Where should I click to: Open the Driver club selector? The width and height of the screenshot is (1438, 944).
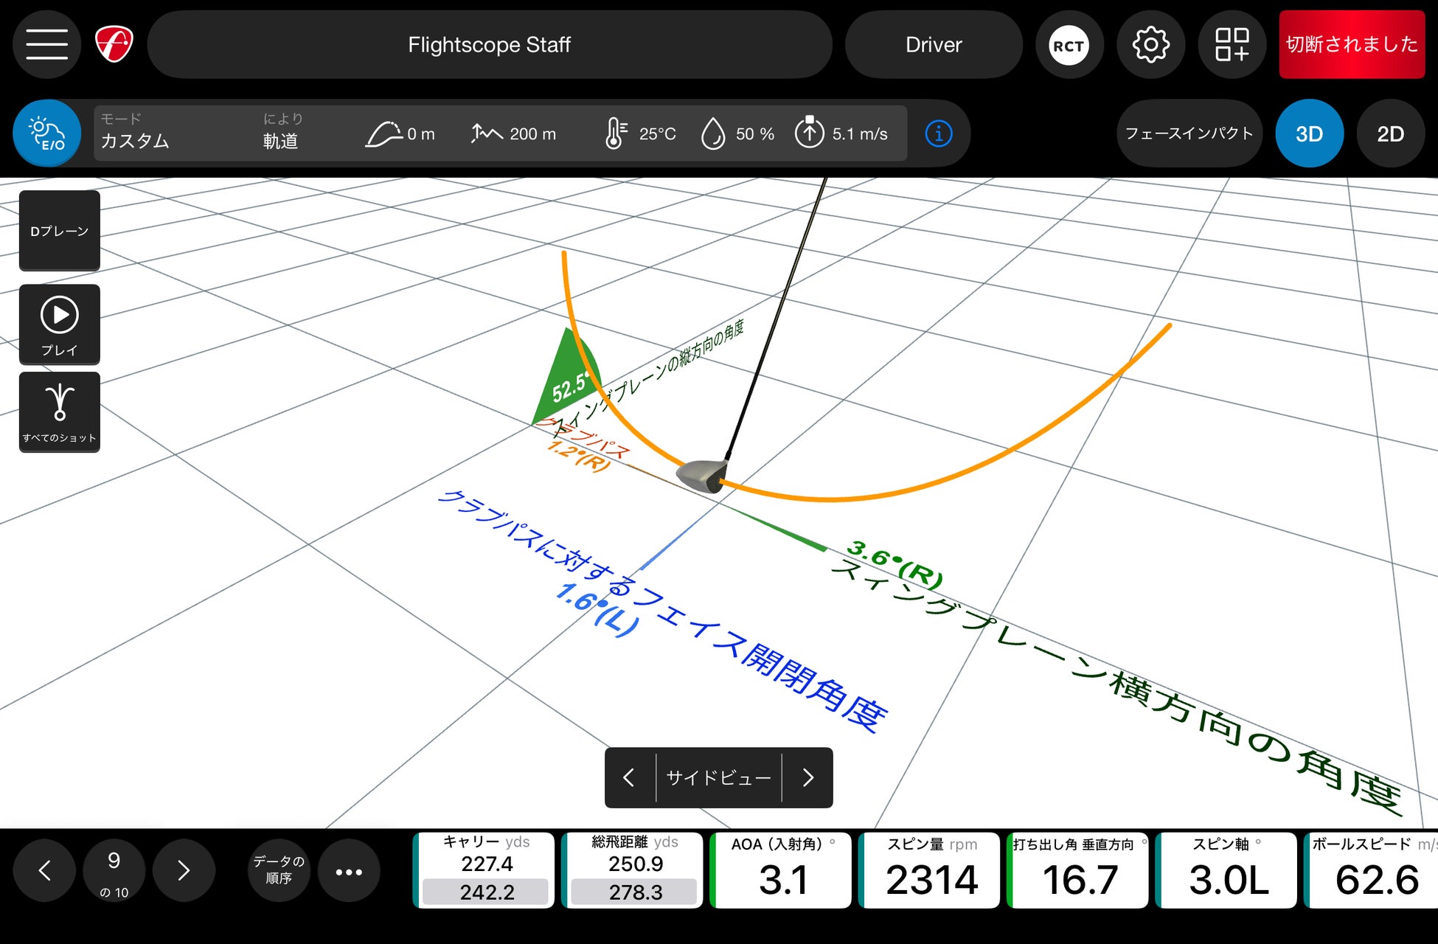coord(933,45)
